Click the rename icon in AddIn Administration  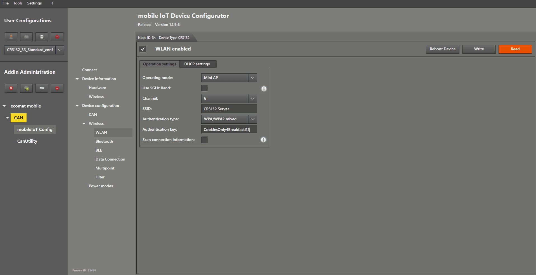pyautogui.click(x=42, y=88)
